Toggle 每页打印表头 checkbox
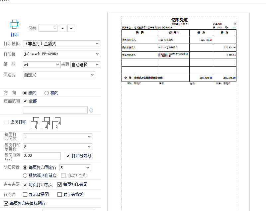The image size is (266, 211). point(25,185)
